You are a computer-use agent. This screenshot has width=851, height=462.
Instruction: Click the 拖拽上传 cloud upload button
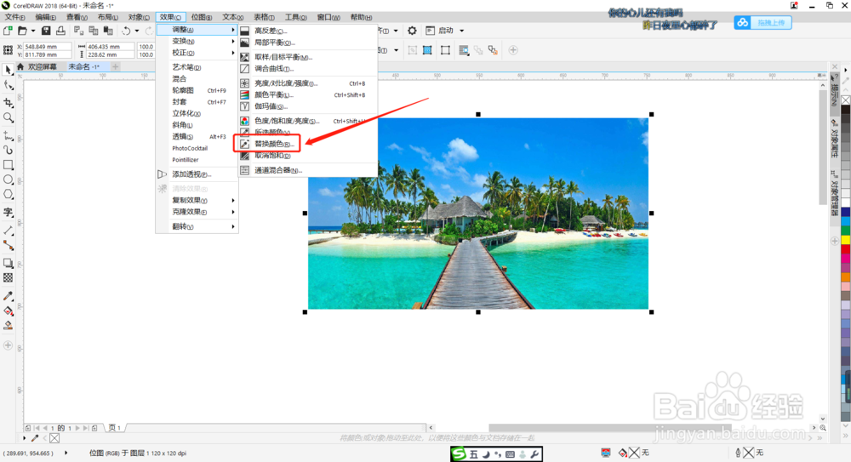pyautogui.click(x=762, y=23)
